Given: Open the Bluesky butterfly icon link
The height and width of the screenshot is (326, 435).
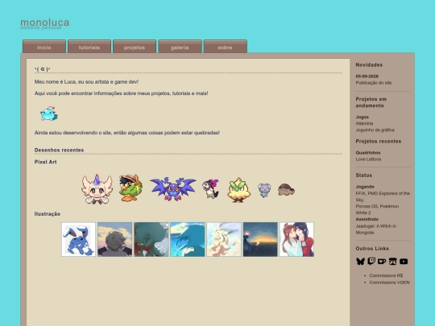Looking at the screenshot, I should 360,262.
